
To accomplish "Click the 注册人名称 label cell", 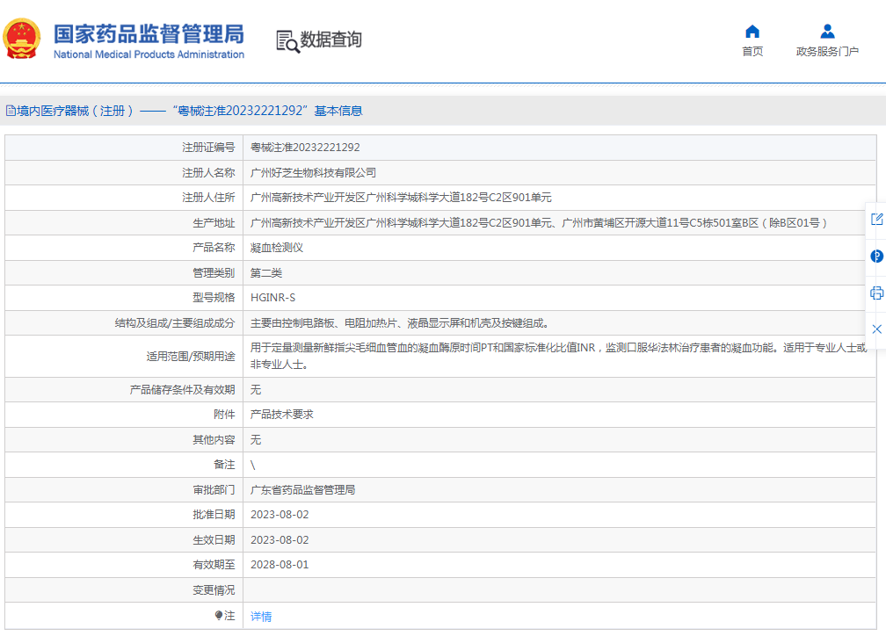I will (x=124, y=173).
